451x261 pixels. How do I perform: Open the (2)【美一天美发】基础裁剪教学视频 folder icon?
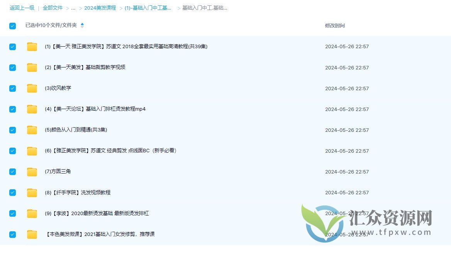(32, 67)
